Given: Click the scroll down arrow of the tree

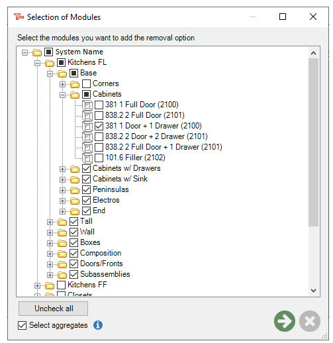Looking at the screenshot, I should (x=313, y=290).
